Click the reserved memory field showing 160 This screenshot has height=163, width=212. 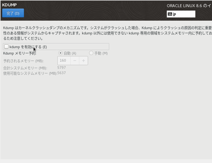[64, 61]
